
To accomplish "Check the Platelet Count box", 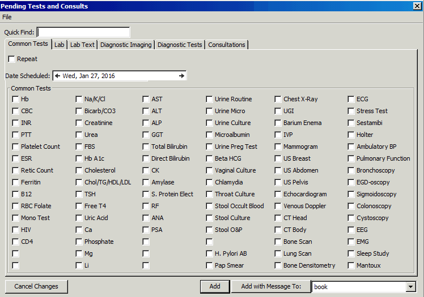I will [15, 147].
